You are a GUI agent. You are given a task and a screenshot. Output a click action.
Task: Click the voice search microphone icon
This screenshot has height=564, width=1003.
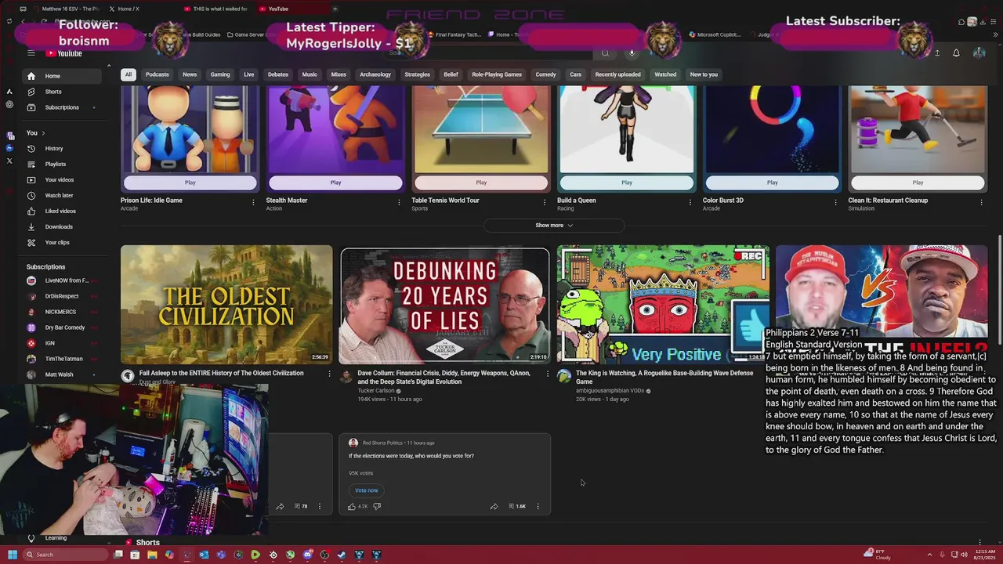pyautogui.click(x=632, y=53)
